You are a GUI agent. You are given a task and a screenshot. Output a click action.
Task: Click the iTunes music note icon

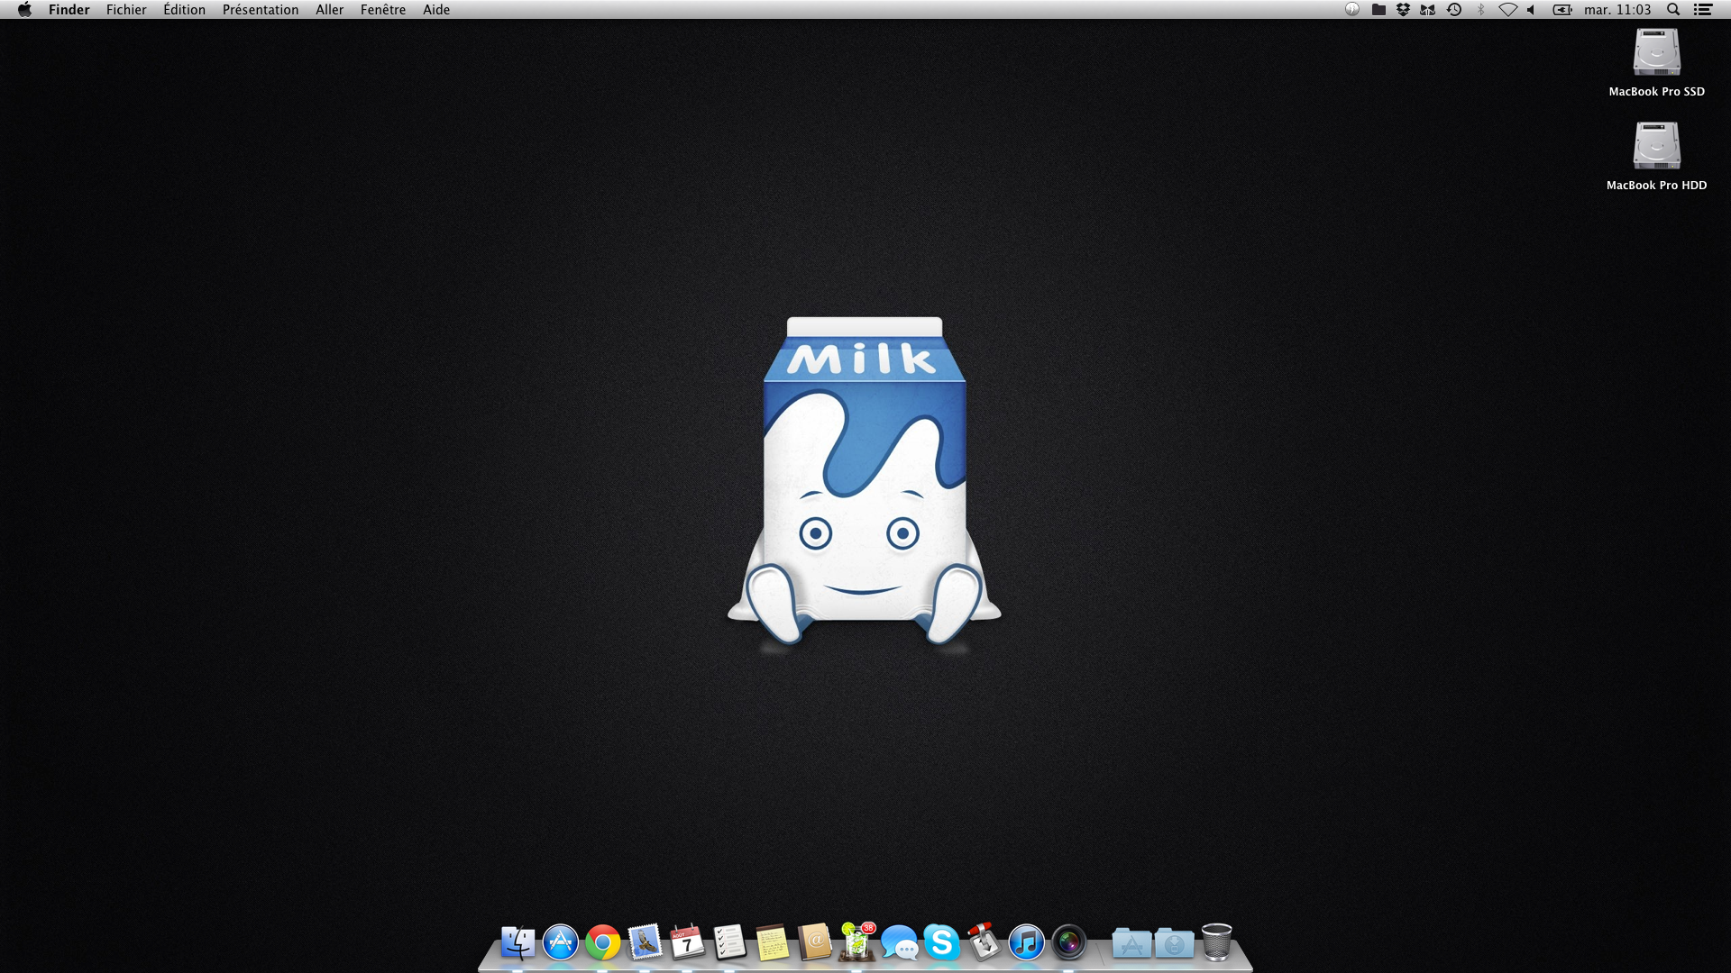(1026, 942)
